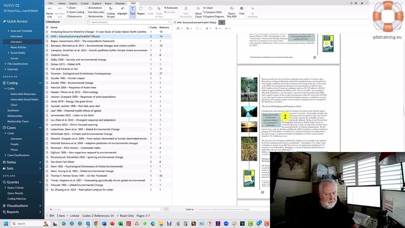This screenshot has height=228, width=405.
Task: Open the Create ribbon tab
Action: pos(84,3)
